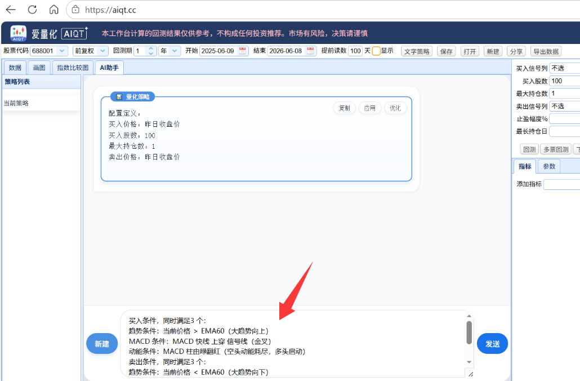580x381 pixels.
Task: Open the 买入信号列 不选 dropdown
Action: [564, 68]
